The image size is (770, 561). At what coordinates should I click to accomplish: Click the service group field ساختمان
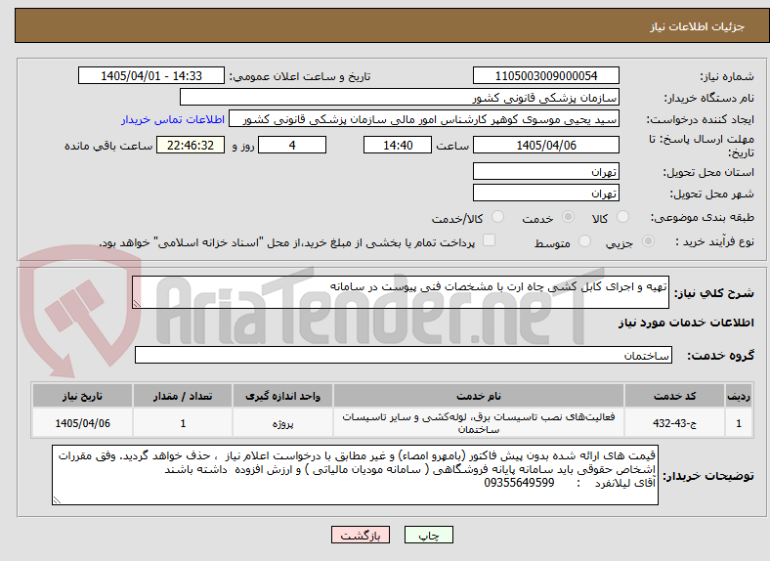pyautogui.click(x=404, y=355)
